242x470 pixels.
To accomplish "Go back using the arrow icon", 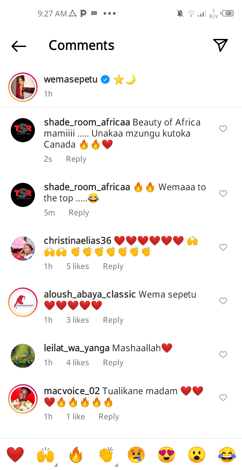I will click(x=19, y=46).
